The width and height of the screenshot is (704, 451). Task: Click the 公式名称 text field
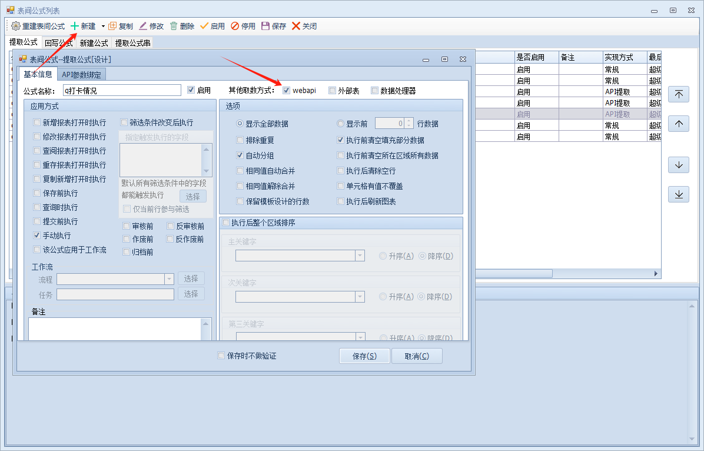tap(122, 91)
